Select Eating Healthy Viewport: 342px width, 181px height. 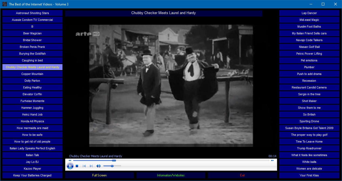pyautogui.click(x=32, y=87)
